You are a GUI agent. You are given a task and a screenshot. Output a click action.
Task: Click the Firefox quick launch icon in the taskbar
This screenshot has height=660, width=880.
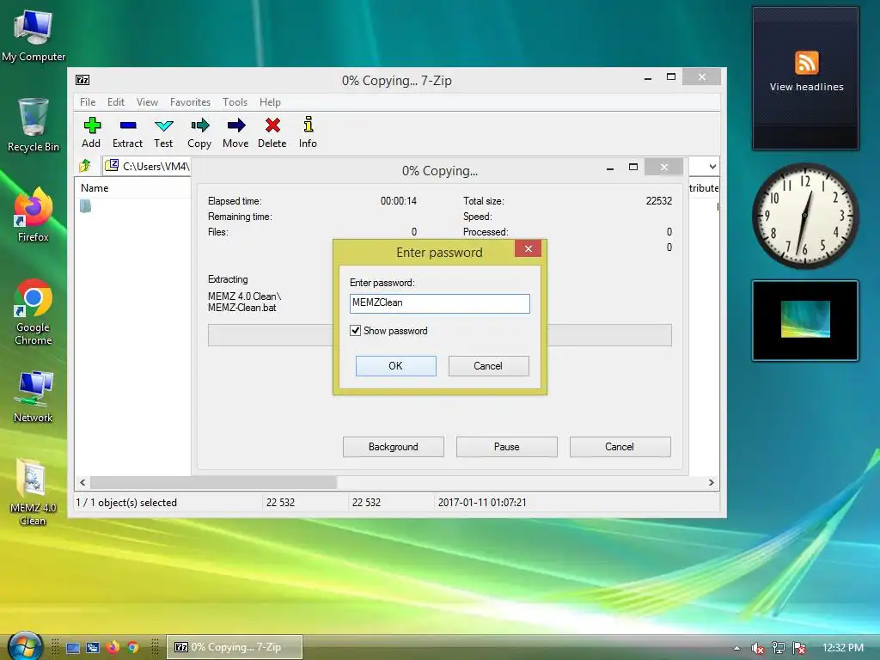click(113, 647)
